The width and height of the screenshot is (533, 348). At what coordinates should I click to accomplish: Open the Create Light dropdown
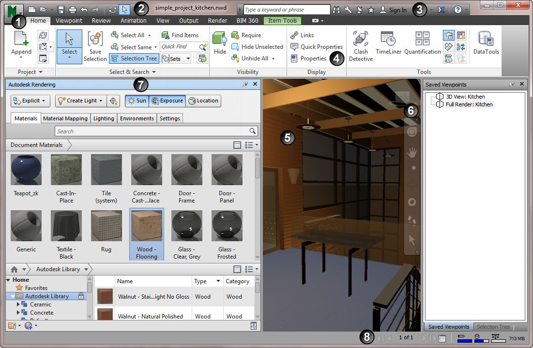[80, 101]
